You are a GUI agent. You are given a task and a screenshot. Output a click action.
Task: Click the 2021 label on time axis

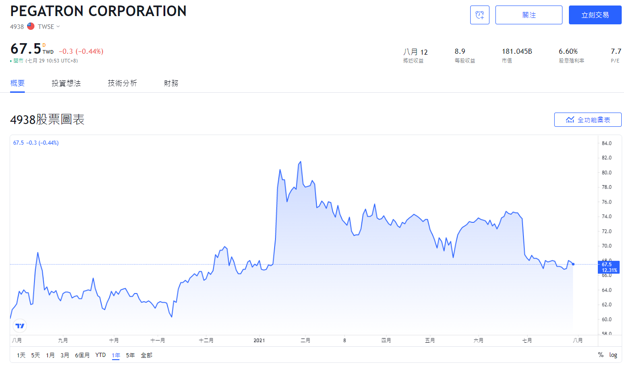[x=259, y=340]
